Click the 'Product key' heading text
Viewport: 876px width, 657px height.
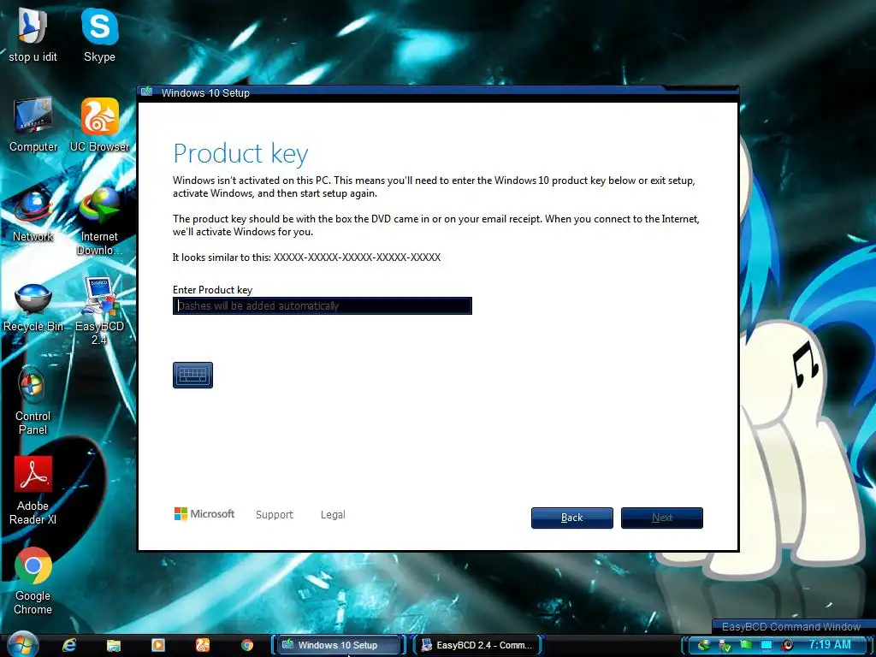tap(240, 154)
